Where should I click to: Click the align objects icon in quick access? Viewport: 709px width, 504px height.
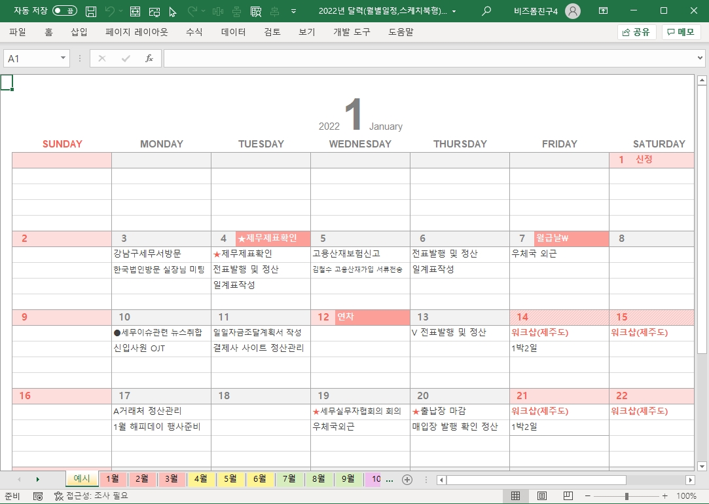[x=218, y=11]
